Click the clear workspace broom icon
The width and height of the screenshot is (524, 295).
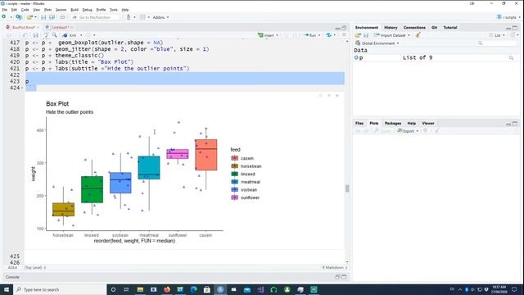(x=418, y=35)
